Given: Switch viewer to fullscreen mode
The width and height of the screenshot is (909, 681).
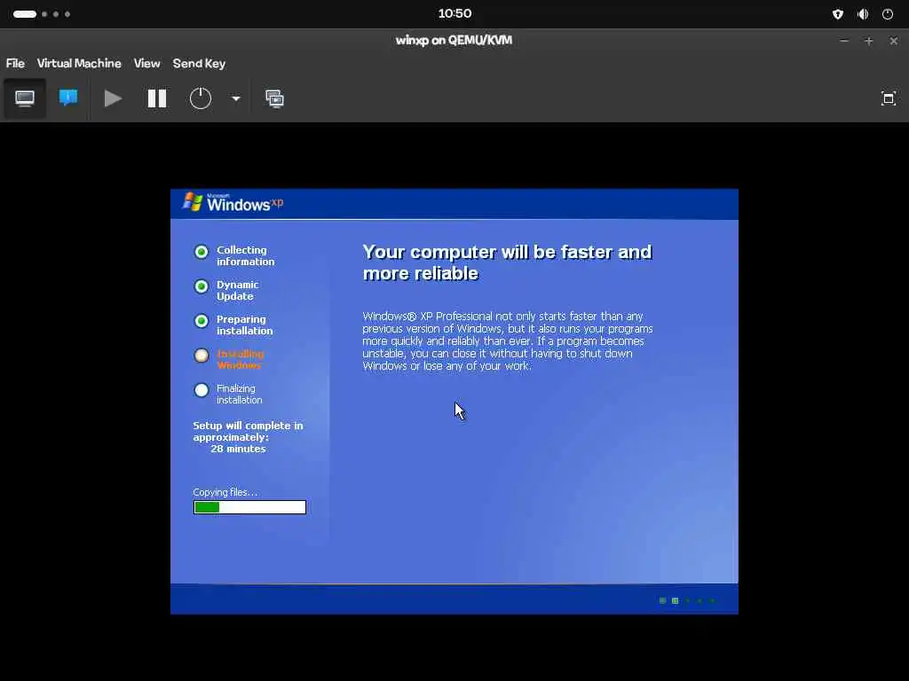Looking at the screenshot, I should (888, 98).
